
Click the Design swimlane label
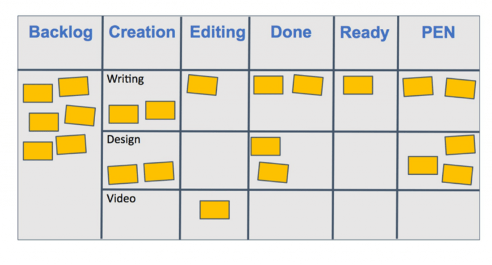click(123, 140)
